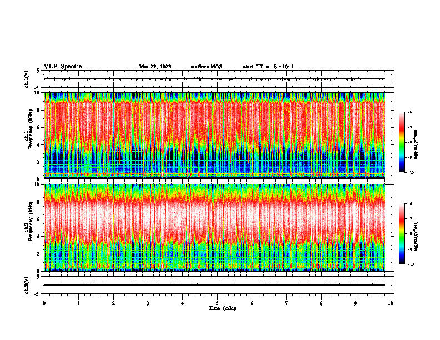Click time axis tick label "4"
Viewport: 440px width, 340px height.
pyautogui.click(x=183, y=303)
